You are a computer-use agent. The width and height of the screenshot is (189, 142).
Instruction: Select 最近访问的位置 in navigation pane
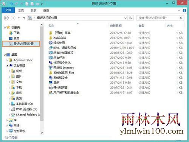coord(21,44)
